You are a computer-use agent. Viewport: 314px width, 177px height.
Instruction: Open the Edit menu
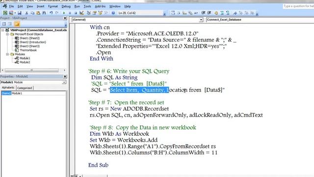[20, 6]
